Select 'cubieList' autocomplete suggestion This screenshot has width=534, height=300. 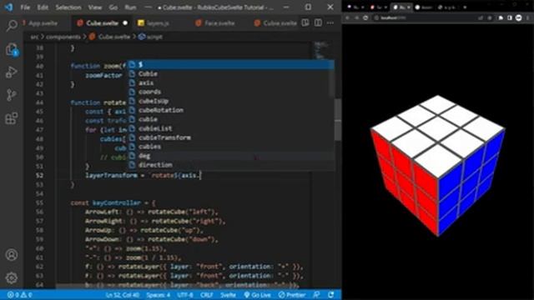[x=230, y=128]
